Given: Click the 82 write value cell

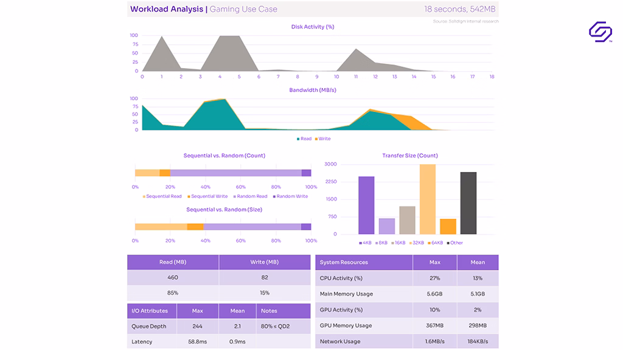Looking at the screenshot, I should coord(265,278).
